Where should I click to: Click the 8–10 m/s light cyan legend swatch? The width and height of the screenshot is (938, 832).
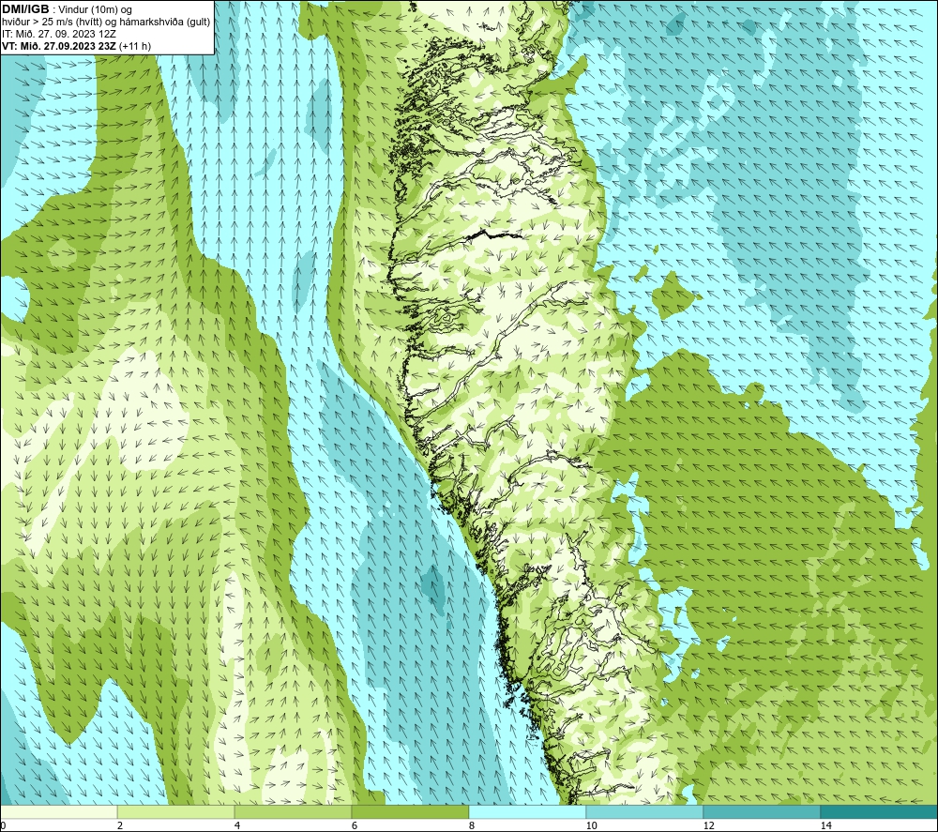[x=527, y=811]
